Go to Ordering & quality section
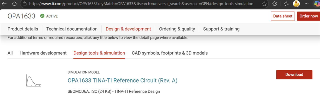This screenshot has height=96, width=320. point(177,29)
